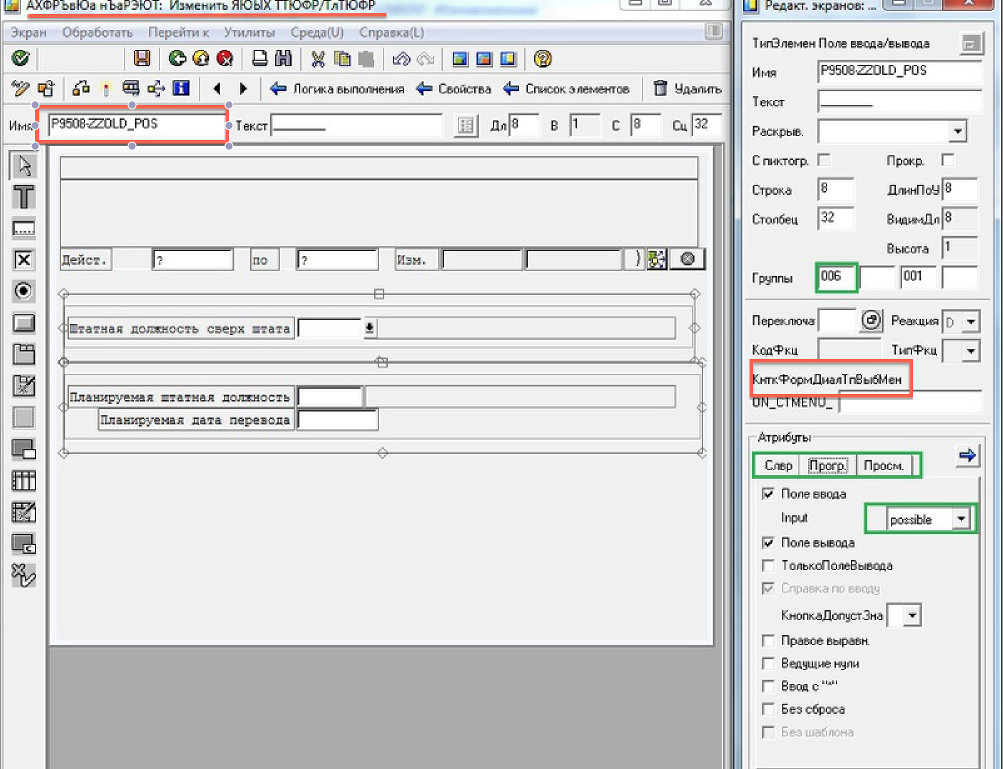Open the 'Реакция' dropdown
The height and width of the screenshot is (769, 1003).
[970, 321]
